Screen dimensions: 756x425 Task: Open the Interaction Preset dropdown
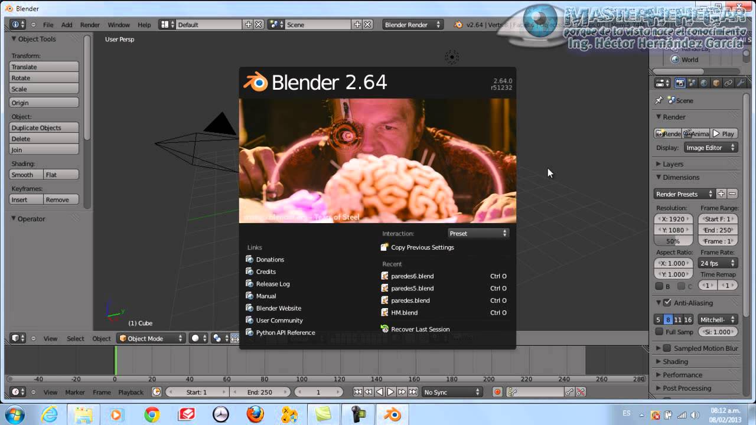click(x=478, y=233)
